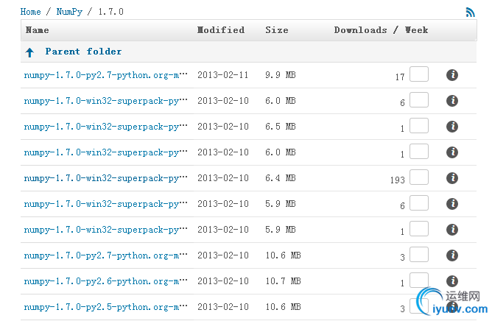View info for 5.9 MB file with 1 download
492x321 pixels.
[452, 230]
